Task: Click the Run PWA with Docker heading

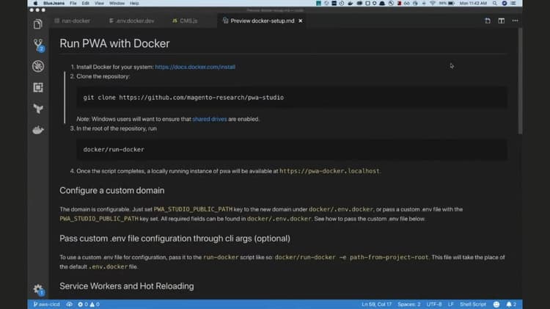Action: tap(114, 43)
